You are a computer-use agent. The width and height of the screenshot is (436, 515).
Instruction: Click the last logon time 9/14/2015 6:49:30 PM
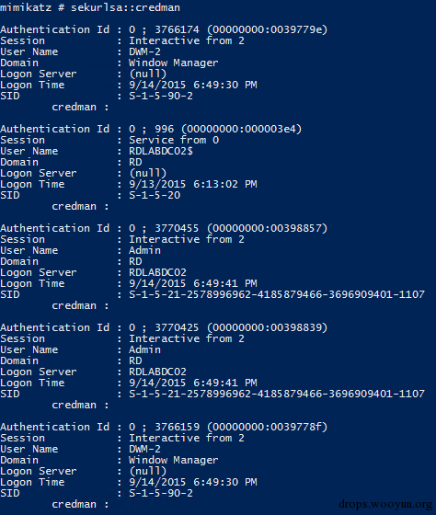click(x=193, y=482)
